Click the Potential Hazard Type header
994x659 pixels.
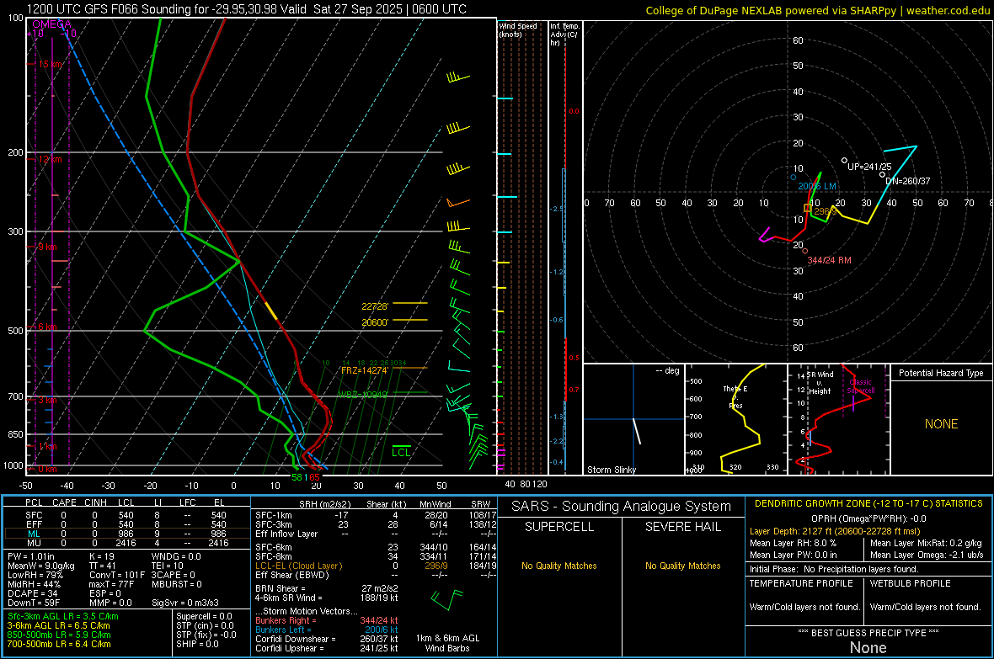[941, 373]
